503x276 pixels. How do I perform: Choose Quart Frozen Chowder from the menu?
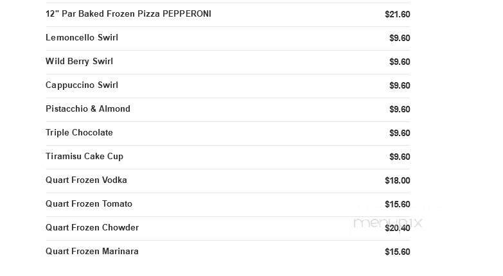pos(92,228)
